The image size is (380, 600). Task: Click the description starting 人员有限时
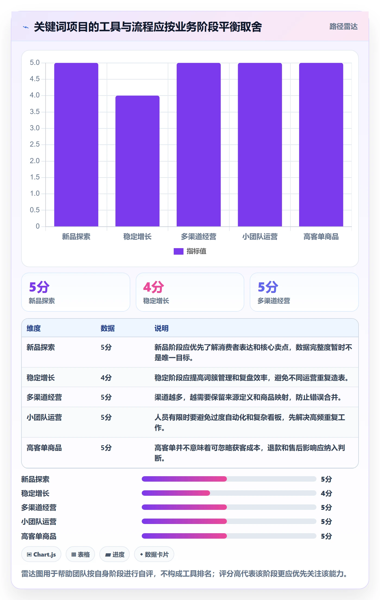click(x=250, y=422)
